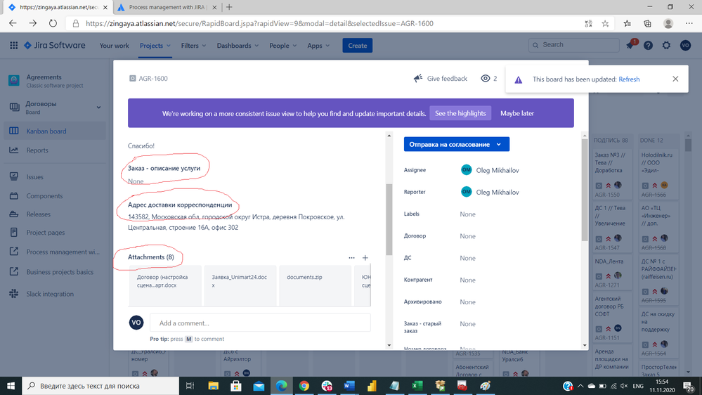
Task: Close the board updated notification
Action: [675, 79]
